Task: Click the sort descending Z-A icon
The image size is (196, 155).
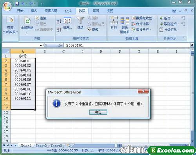Action: coord(59,30)
